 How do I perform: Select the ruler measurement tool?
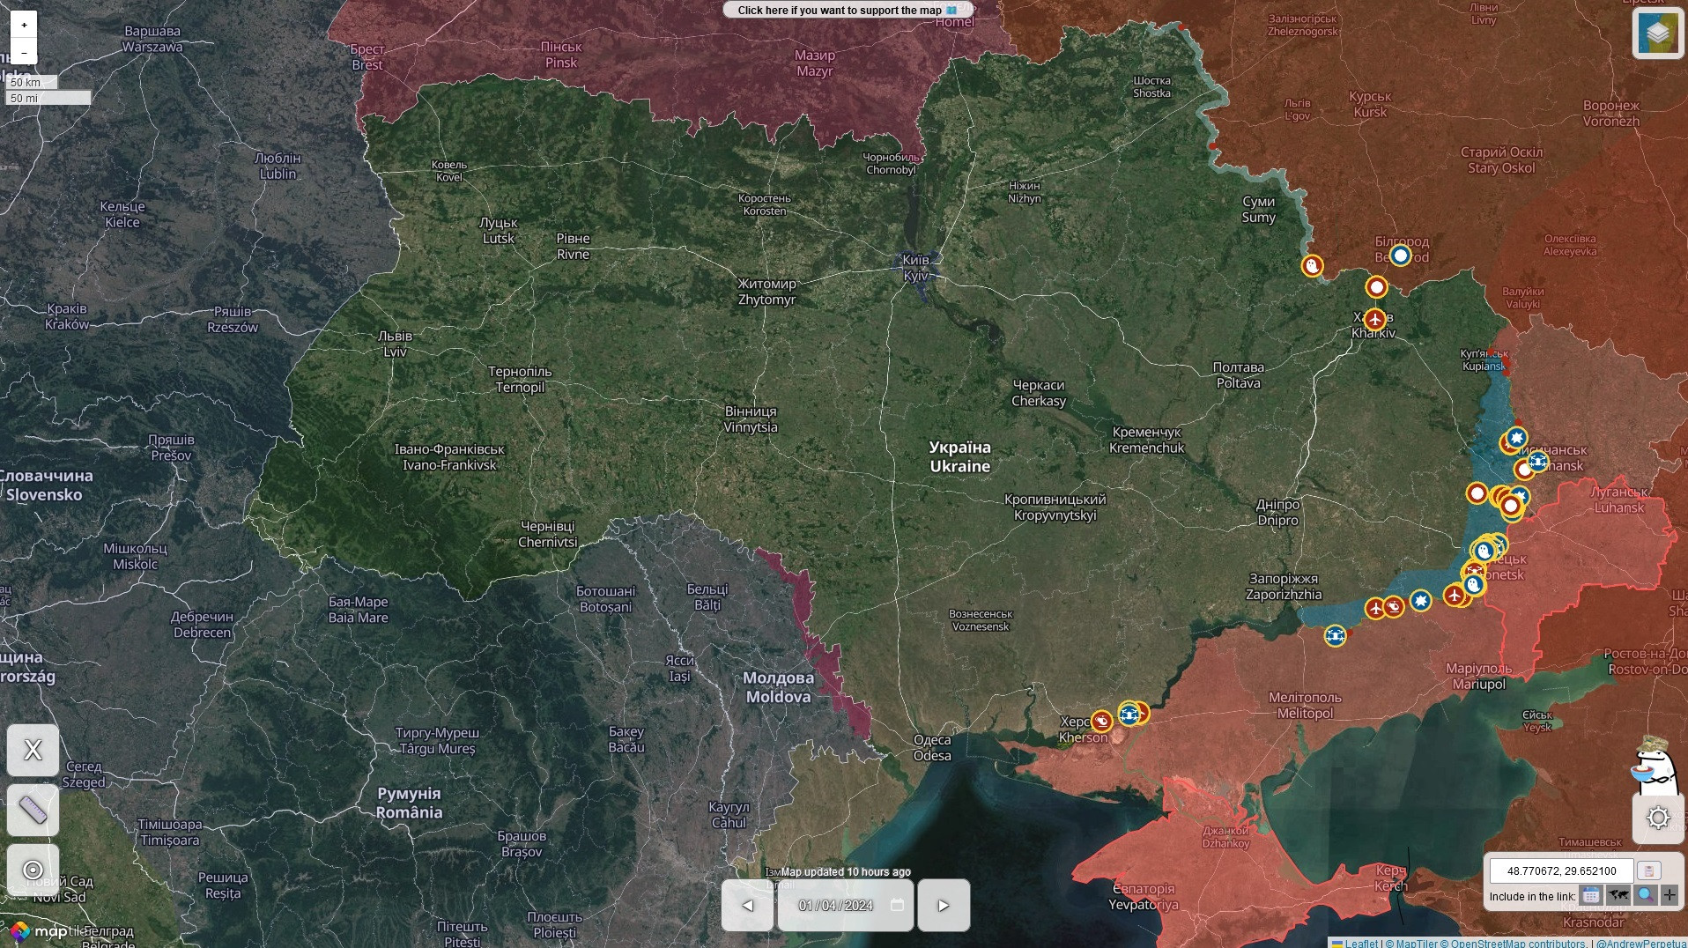point(33,810)
